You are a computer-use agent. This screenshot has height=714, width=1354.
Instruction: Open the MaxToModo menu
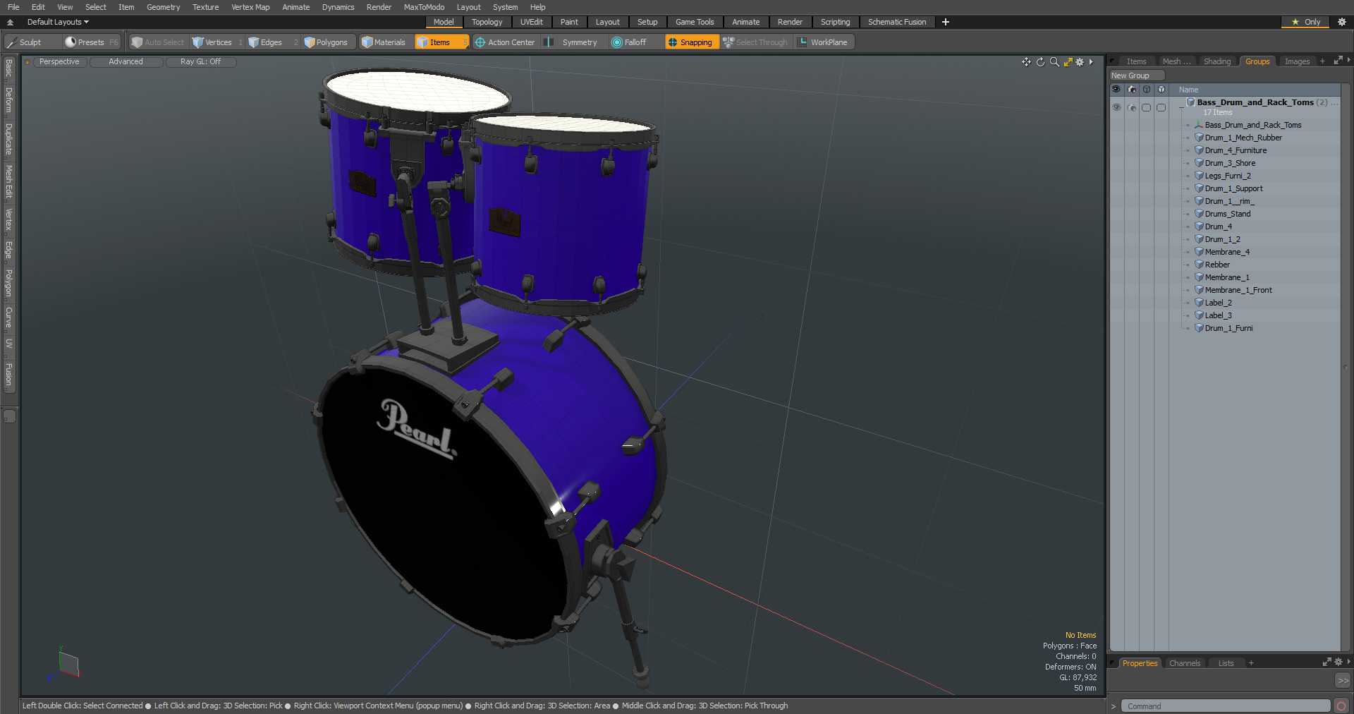pyautogui.click(x=424, y=7)
